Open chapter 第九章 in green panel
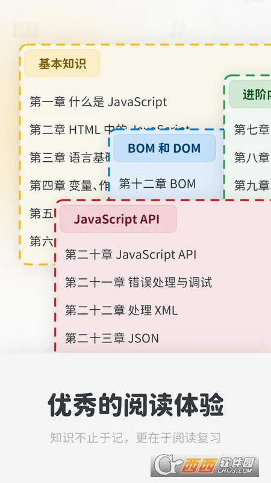The image size is (271, 483). 252,185
